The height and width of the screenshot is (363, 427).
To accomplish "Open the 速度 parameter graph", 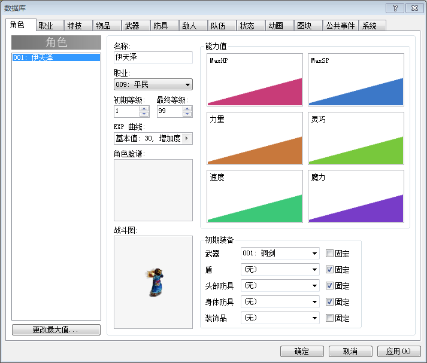I will point(255,196).
